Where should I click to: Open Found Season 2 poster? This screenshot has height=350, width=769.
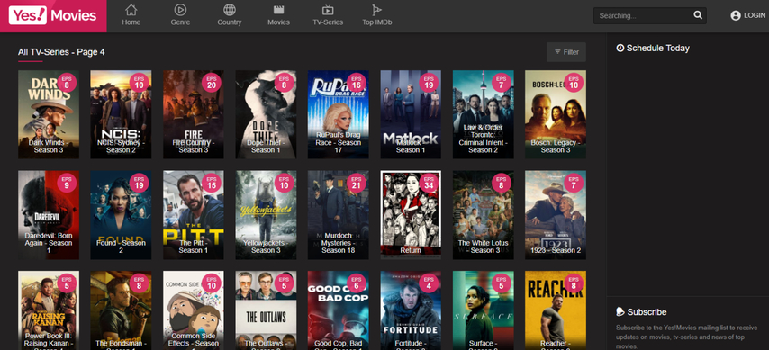[x=121, y=215]
